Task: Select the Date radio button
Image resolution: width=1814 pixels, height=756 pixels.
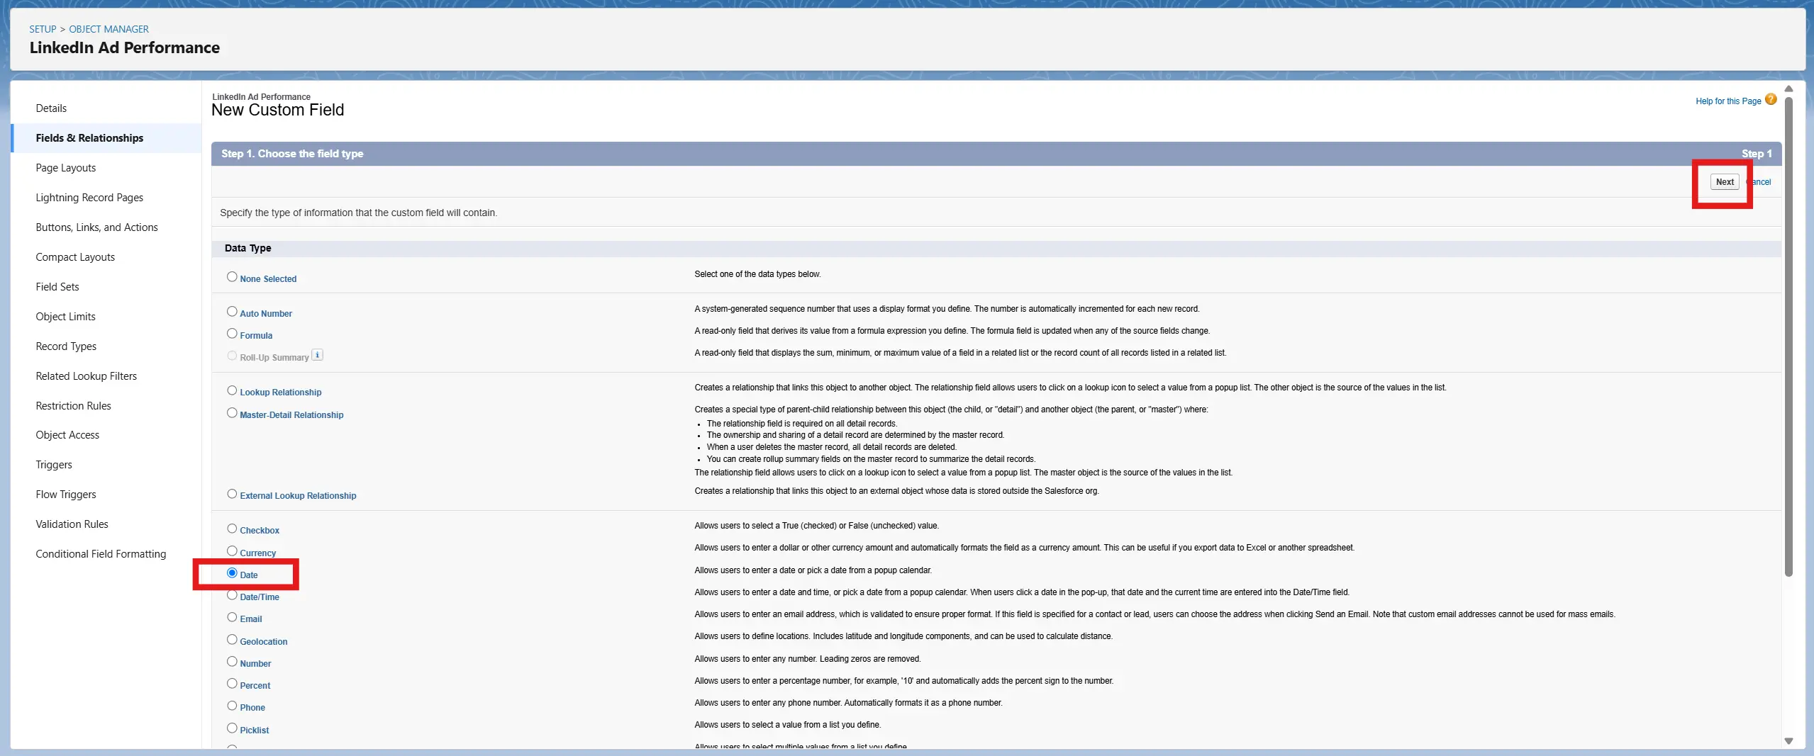Action: tap(232, 573)
